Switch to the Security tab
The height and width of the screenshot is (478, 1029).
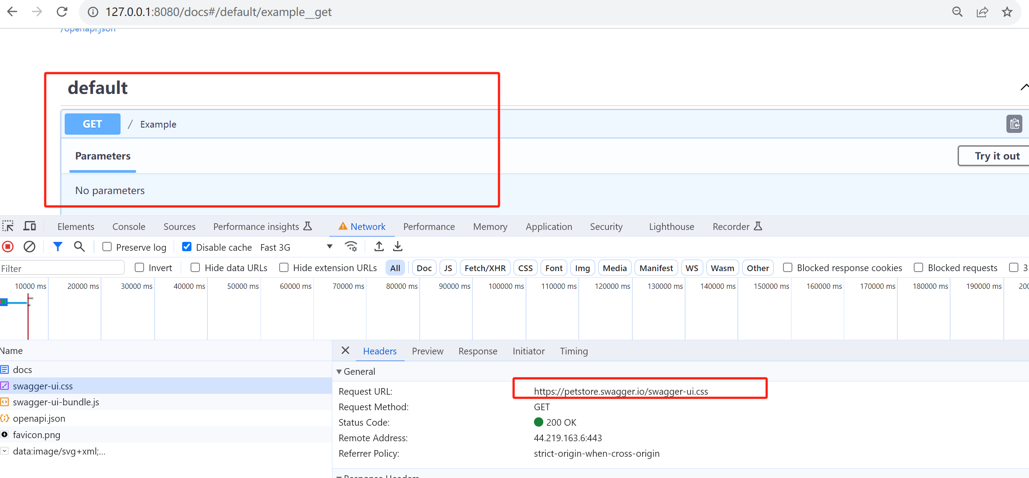tap(606, 226)
